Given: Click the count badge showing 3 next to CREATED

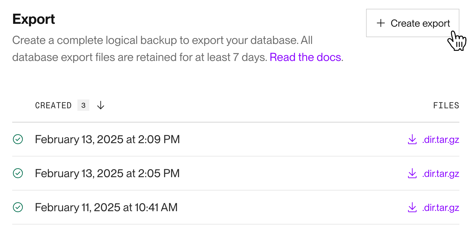Looking at the screenshot, I should (83, 105).
